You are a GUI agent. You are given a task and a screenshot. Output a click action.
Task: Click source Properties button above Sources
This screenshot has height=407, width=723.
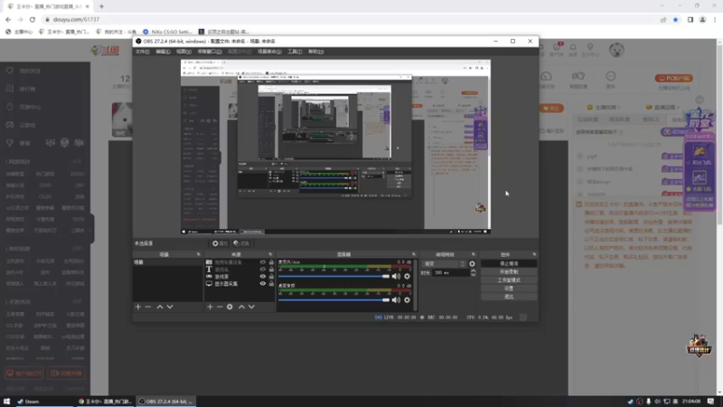220,243
